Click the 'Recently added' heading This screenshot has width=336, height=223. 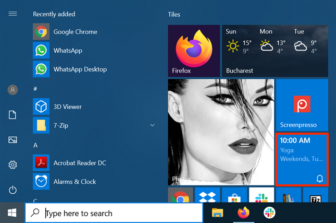tap(54, 14)
